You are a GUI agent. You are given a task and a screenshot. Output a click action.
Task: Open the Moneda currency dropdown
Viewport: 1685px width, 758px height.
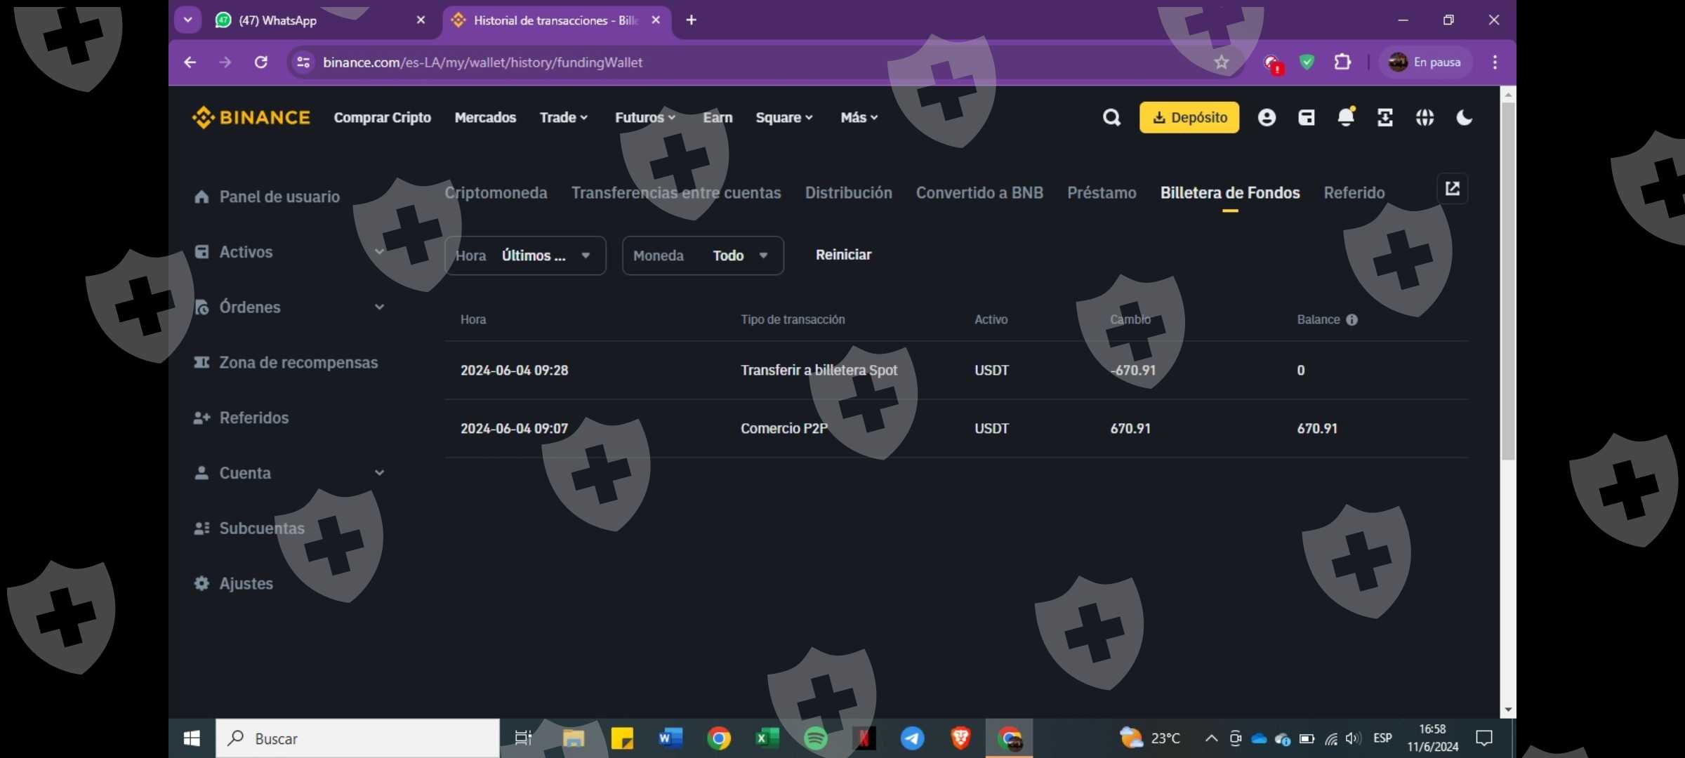coord(702,255)
